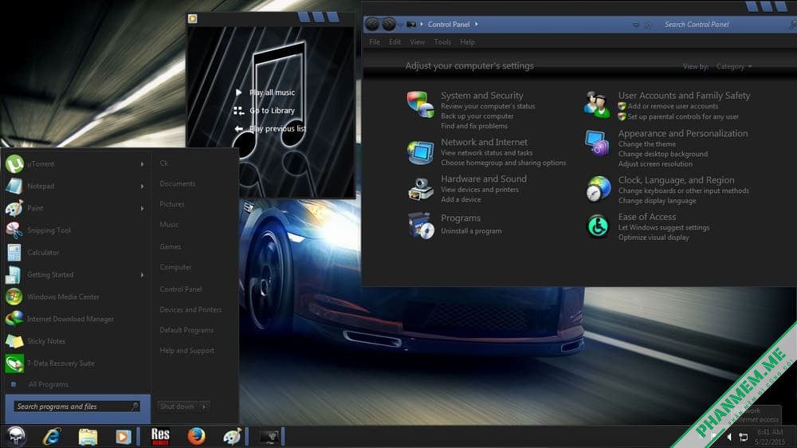Expand the Paint jump list arrow
The height and width of the screenshot is (448, 797).
[x=143, y=209]
